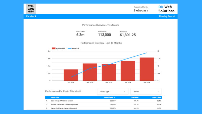Click the Facebook label in blue bar
The image size is (202, 114).
pyautogui.click(x=31, y=16)
